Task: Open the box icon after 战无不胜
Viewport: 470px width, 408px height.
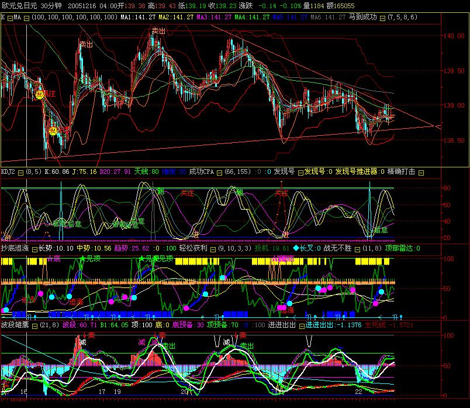Action: pos(357,249)
